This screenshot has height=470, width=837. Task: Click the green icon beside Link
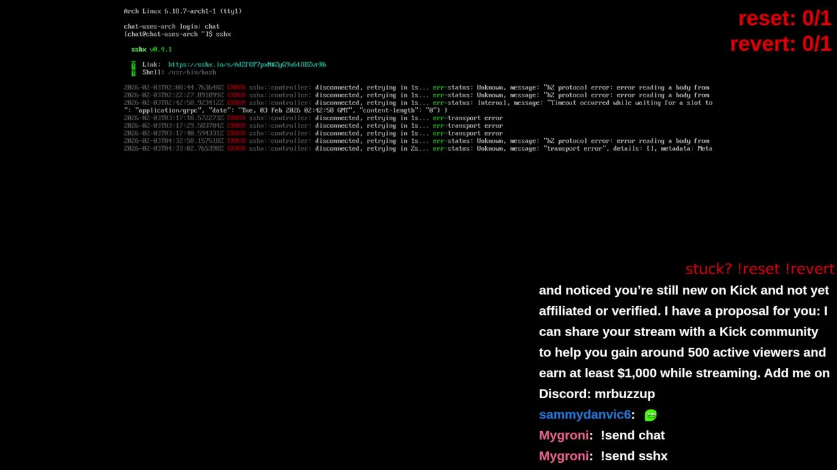point(133,64)
